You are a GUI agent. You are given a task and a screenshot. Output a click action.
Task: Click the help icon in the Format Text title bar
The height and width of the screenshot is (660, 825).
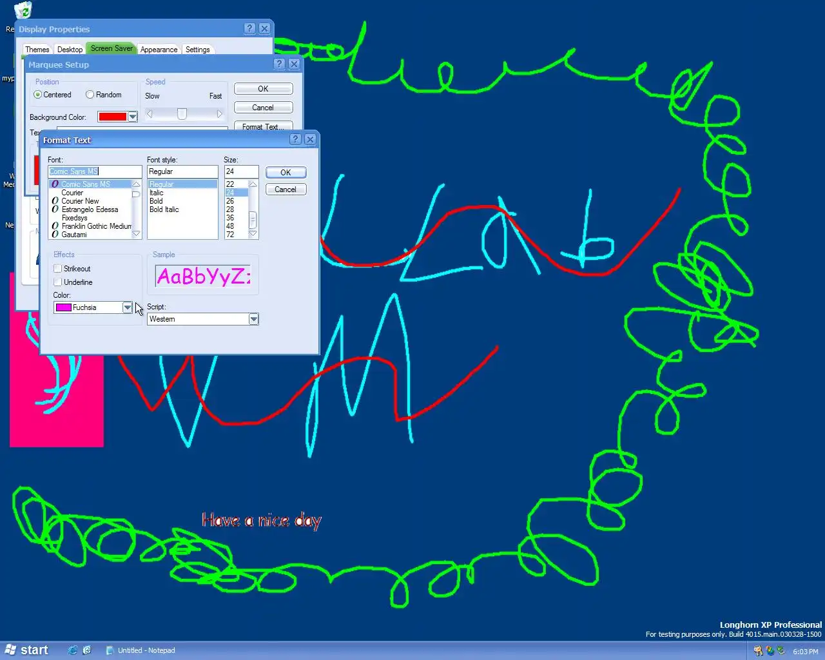tap(295, 139)
